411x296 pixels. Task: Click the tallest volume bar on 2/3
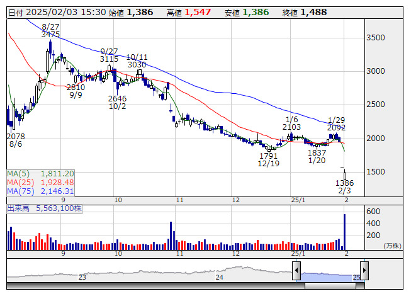[x=344, y=232]
